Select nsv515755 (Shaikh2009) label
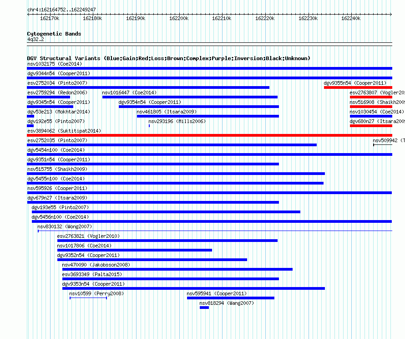The width and height of the screenshot is (405, 339). tap(57, 169)
